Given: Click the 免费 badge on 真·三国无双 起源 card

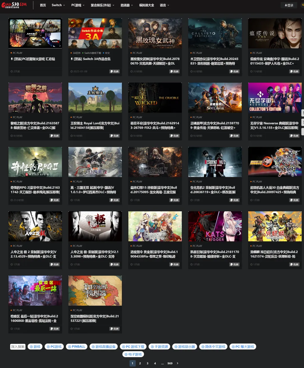Looking at the screenshot, I should [x=115, y=200].
